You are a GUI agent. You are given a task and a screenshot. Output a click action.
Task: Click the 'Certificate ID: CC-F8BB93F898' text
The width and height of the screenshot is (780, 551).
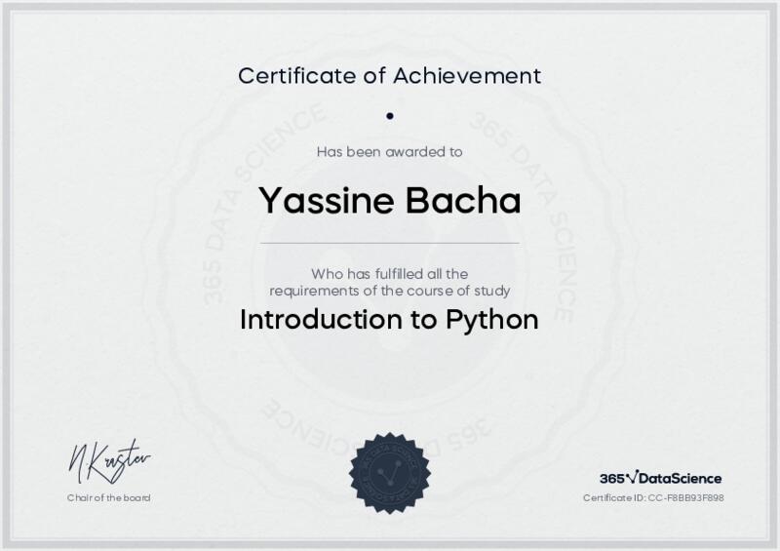click(x=653, y=497)
